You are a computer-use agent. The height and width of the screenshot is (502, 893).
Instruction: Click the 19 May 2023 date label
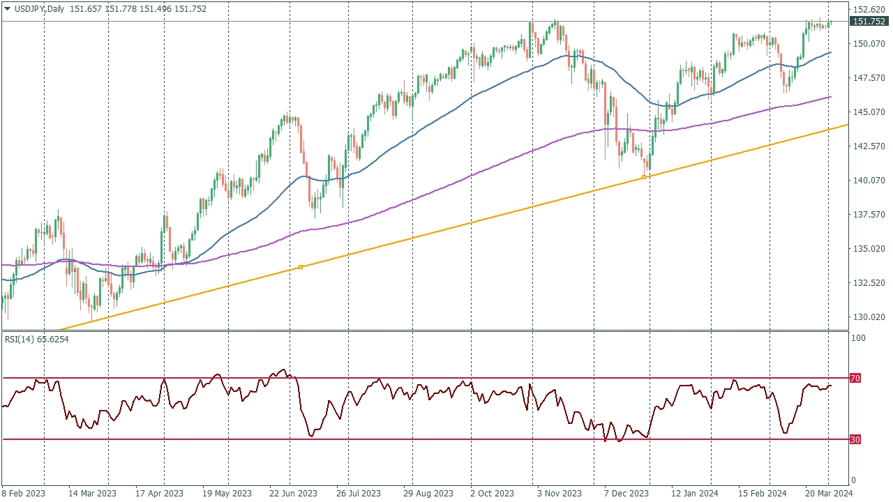pyautogui.click(x=227, y=493)
